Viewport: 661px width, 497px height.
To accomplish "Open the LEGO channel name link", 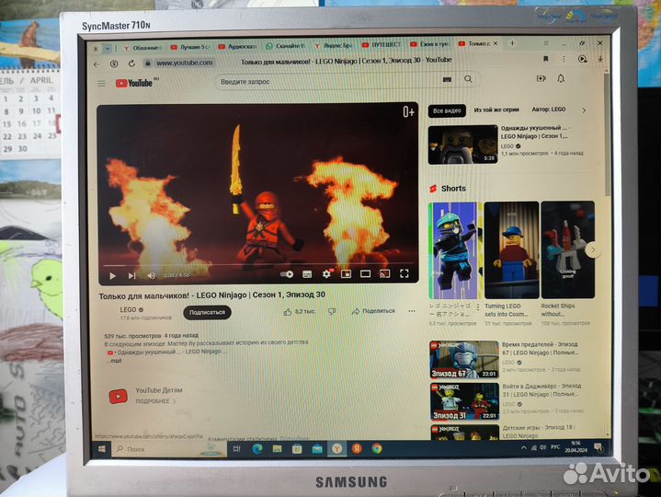I will [128, 309].
